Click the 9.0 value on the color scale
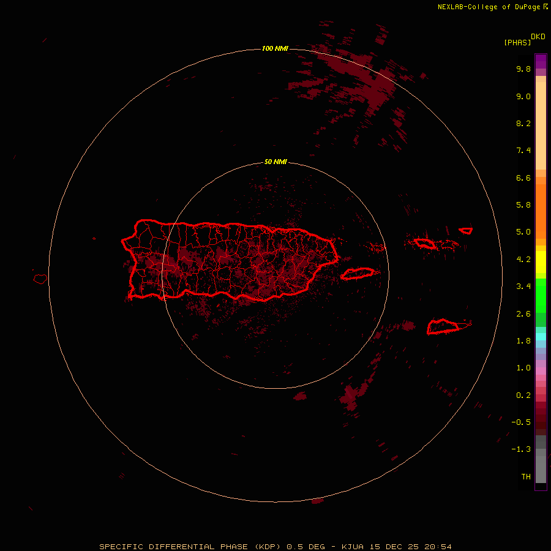The width and height of the screenshot is (551, 551). [523, 96]
